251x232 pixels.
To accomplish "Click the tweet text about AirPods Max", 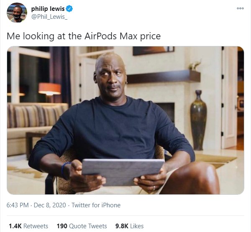I will pyautogui.click(x=84, y=36).
